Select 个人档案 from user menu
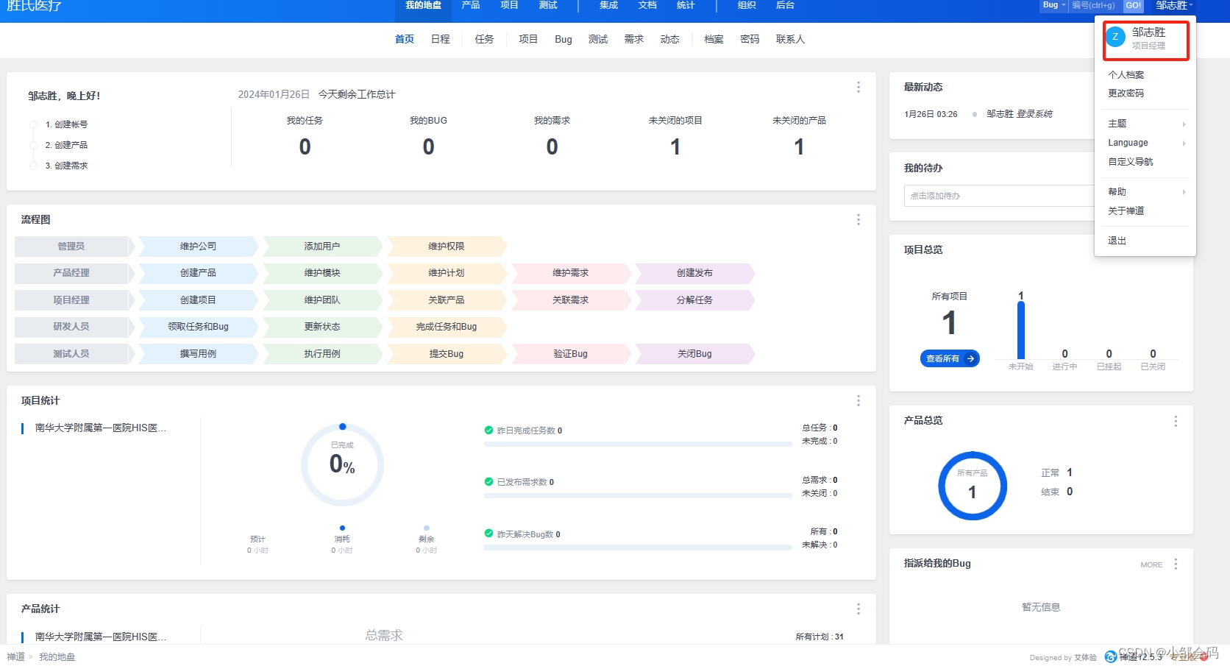The width and height of the screenshot is (1230, 666). point(1126,75)
